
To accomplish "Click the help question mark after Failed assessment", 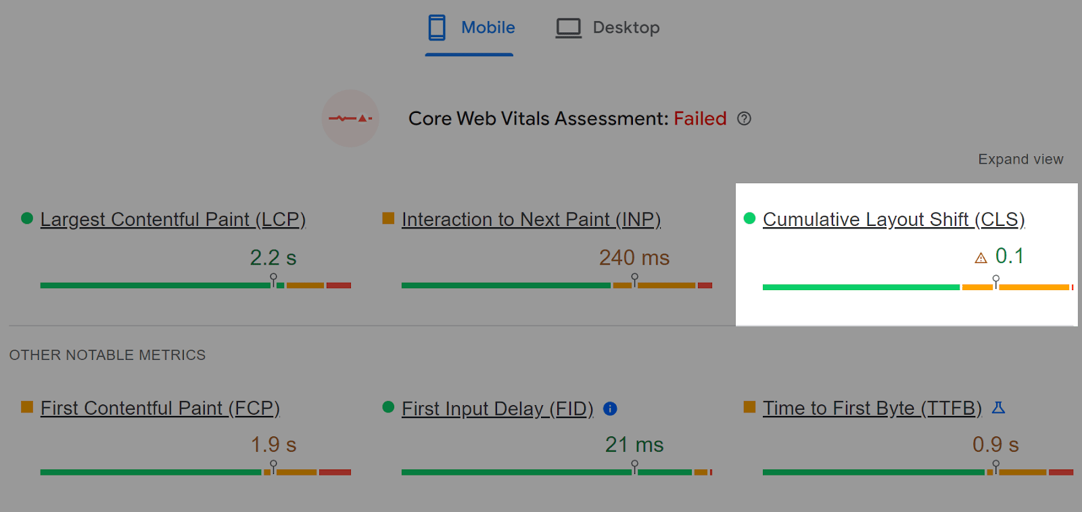I will pos(744,118).
